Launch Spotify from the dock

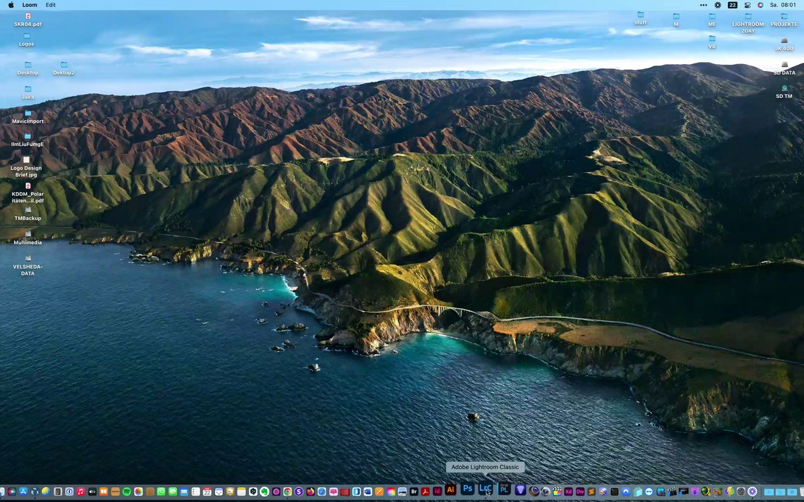point(127,492)
